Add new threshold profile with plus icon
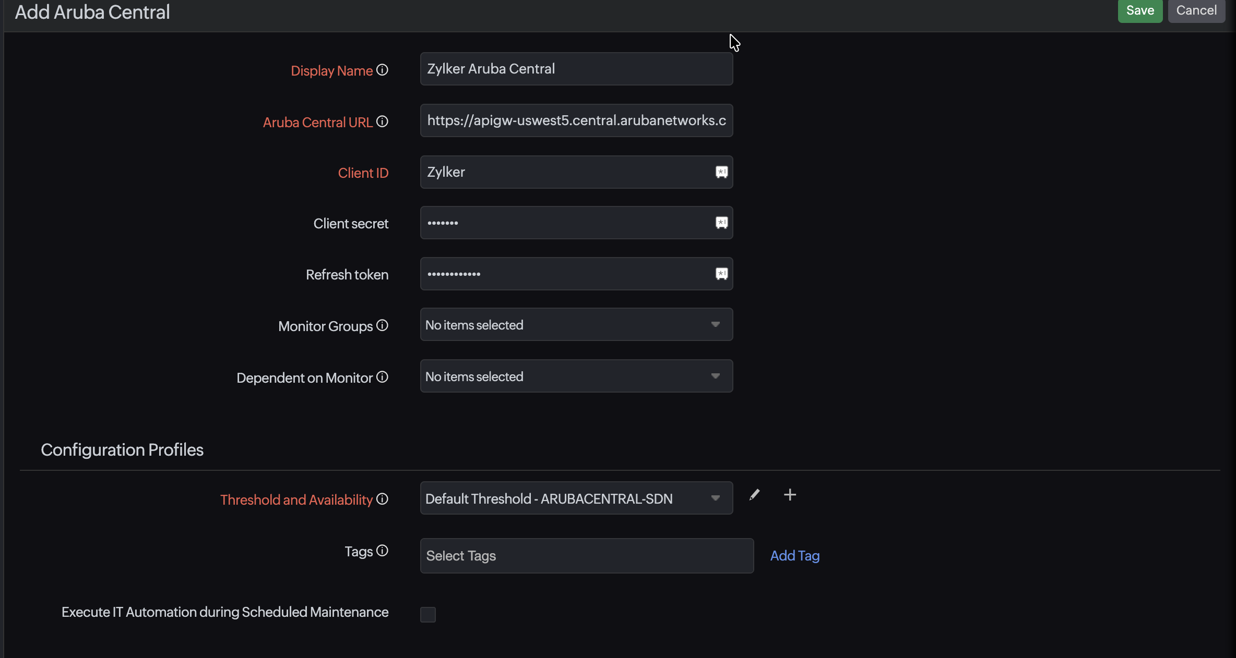The image size is (1236, 658). [790, 495]
